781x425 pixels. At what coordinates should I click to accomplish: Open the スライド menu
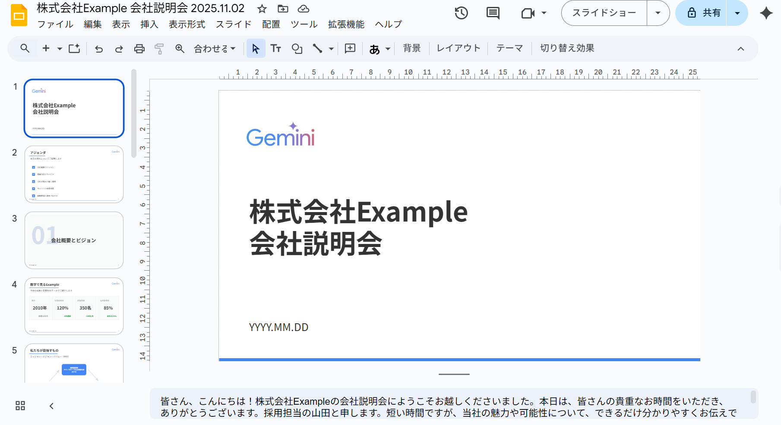(233, 25)
